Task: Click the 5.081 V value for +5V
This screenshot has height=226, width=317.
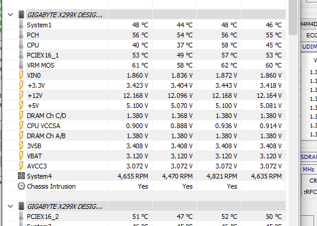Action: pos(271,106)
